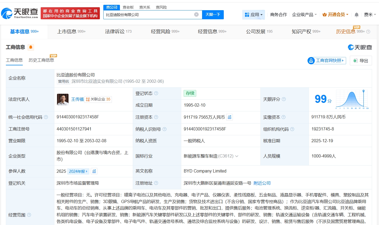Open 开通会员 dropdown

(335, 15)
